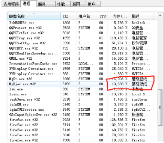
Task: Select the QQProtect.exe *32 process
Action: coord(80,28)
